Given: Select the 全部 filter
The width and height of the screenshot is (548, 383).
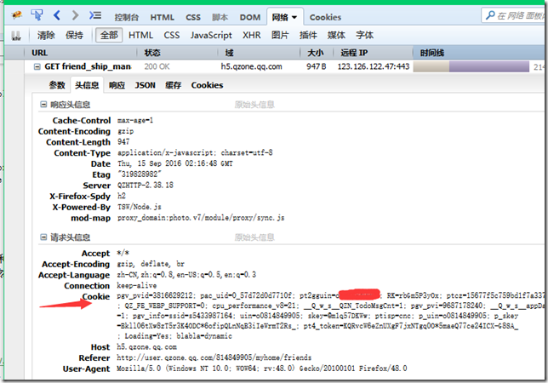Looking at the screenshot, I should point(109,35).
